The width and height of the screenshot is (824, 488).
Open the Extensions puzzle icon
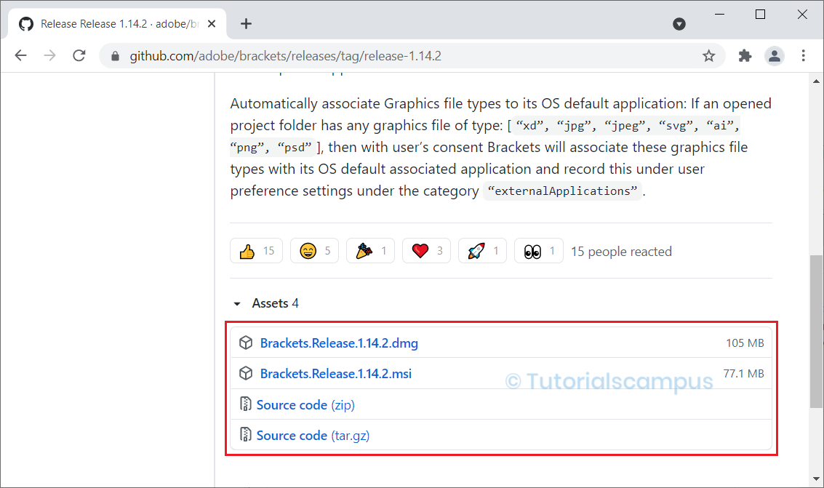coord(745,56)
